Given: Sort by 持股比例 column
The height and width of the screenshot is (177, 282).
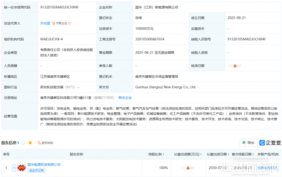Looking at the screenshot, I should 163,154.
